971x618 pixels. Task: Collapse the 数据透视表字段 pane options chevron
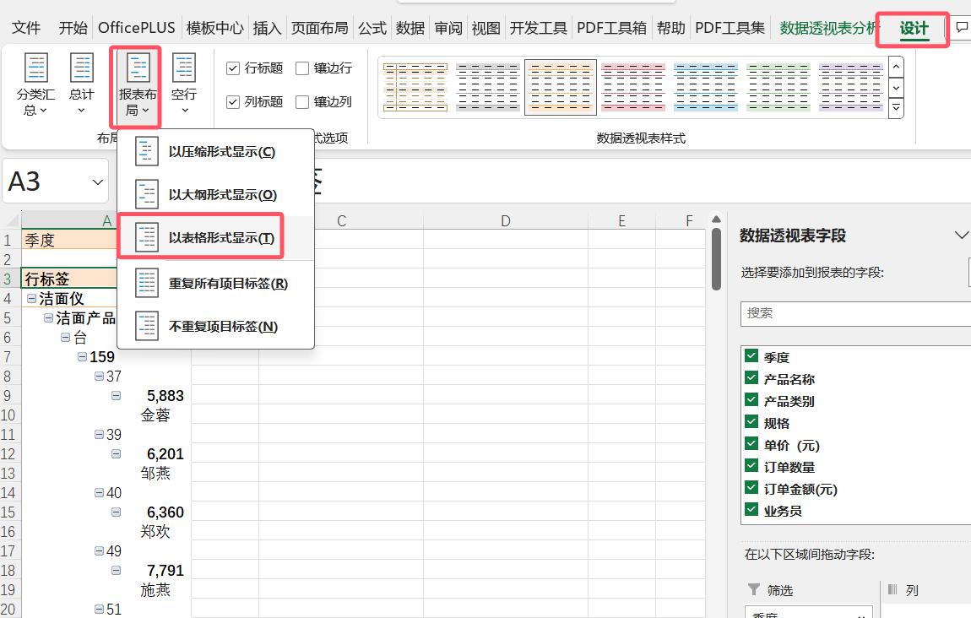coord(961,236)
